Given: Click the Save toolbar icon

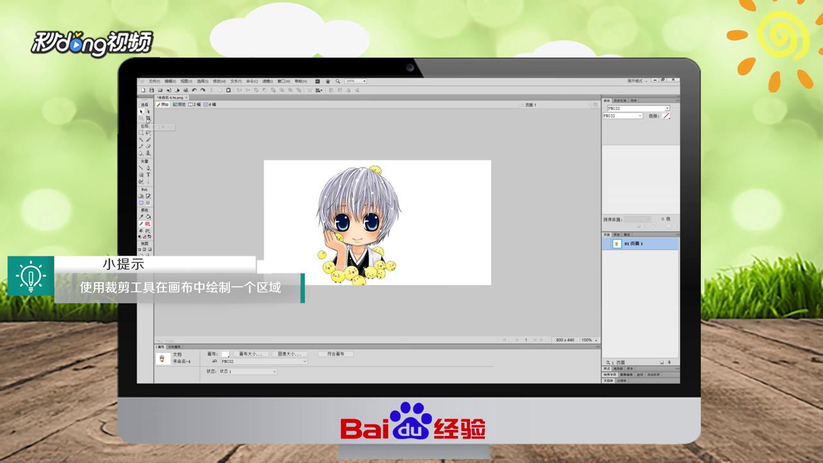Looking at the screenshot, I should click(152, 90).
